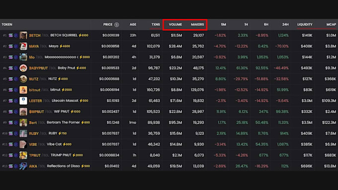This screenshot has height=190, width=338.
Task: Click the lightning boost icon on BABYPNUT
Action: pos(78,68)
